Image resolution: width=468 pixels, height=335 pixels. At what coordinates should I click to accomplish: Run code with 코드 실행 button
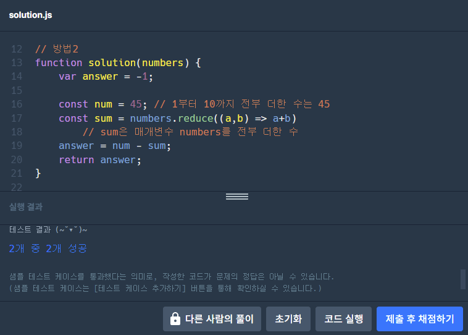pos(343,319)
